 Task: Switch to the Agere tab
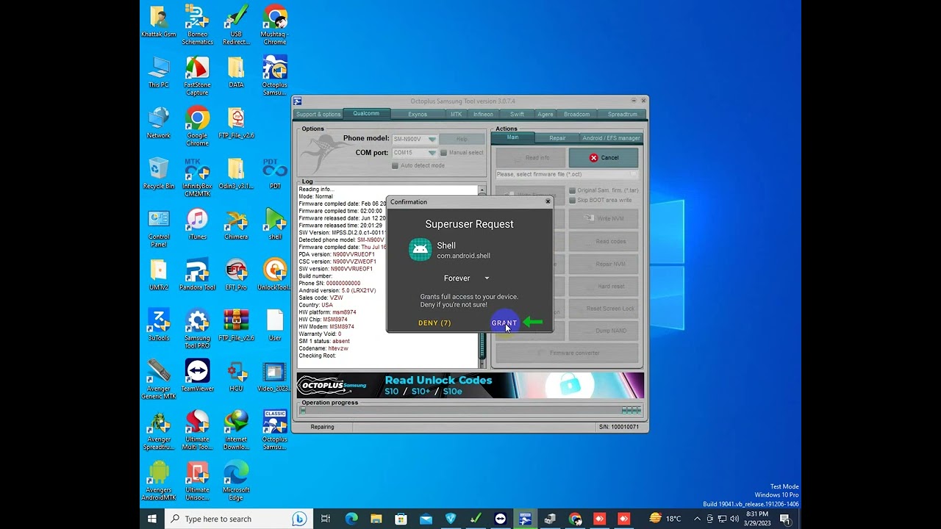545,115
